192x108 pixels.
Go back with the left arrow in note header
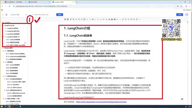3,15
